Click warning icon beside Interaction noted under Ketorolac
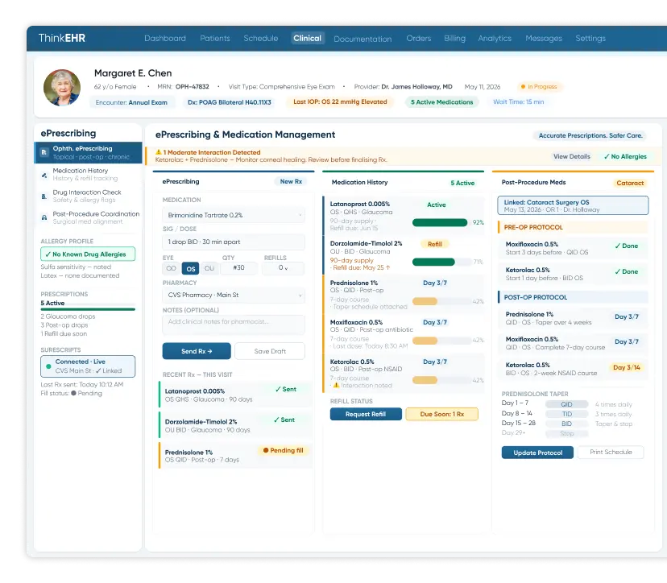This screenshot has height=583, width=667. coord(336,385)
